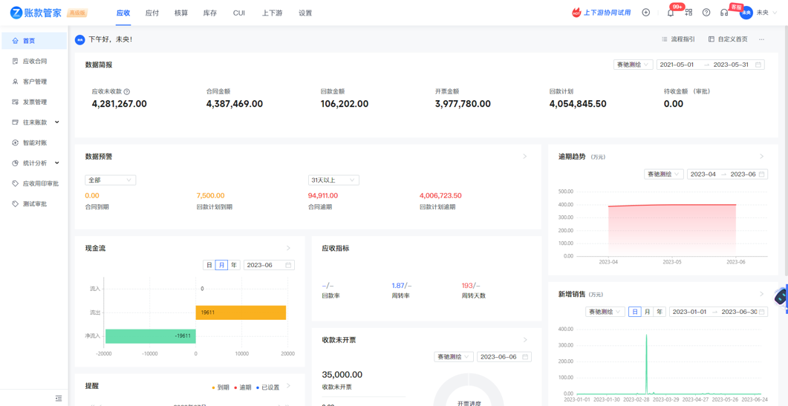The height and width of the screenshot is (406, 788).
Task: Open the 2023-06 month picker in 现金流
Action: [x=270, y=265]
